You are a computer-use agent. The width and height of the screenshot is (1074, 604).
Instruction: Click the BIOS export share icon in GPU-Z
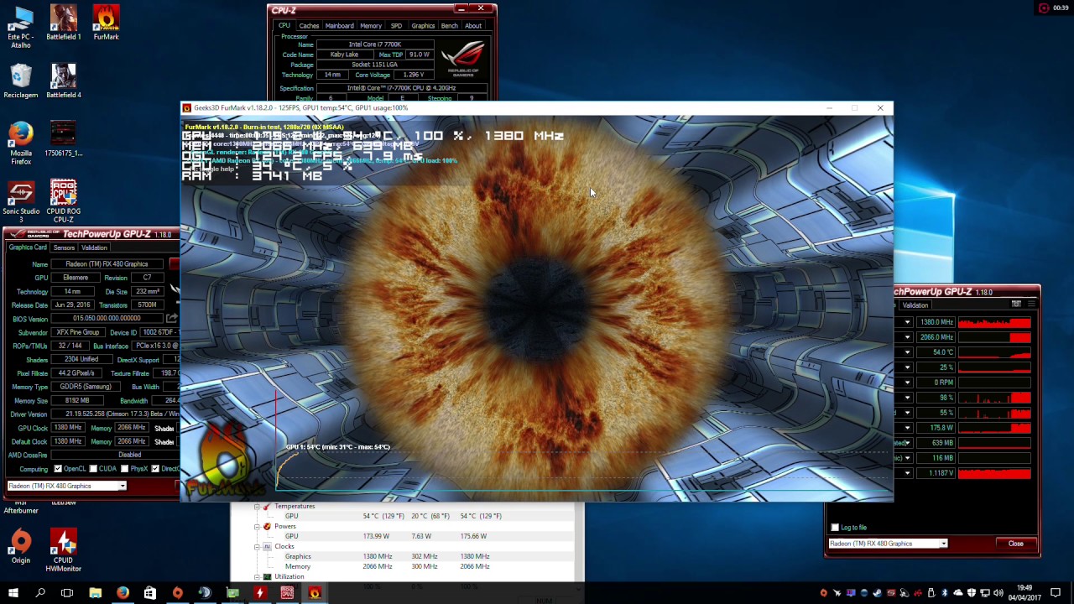172,319
